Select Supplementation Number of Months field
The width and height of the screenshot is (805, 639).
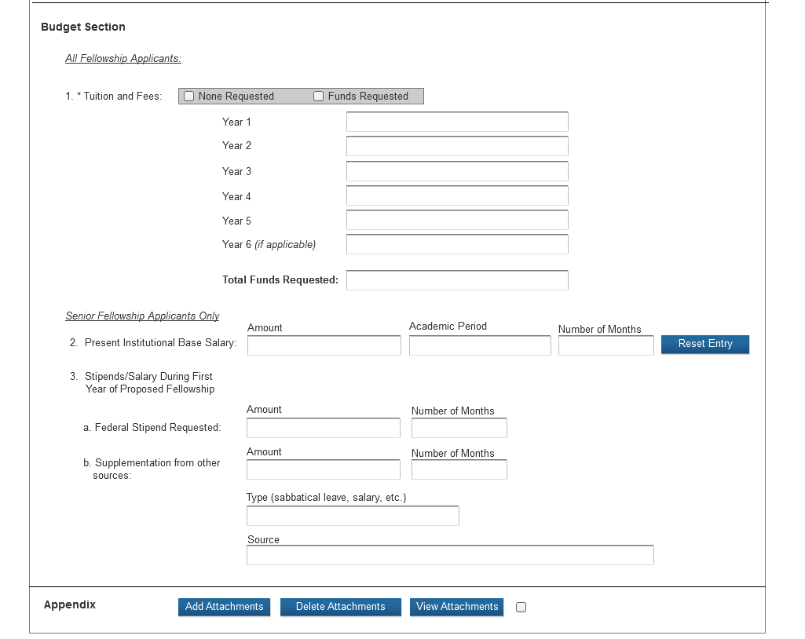point(459,469)
